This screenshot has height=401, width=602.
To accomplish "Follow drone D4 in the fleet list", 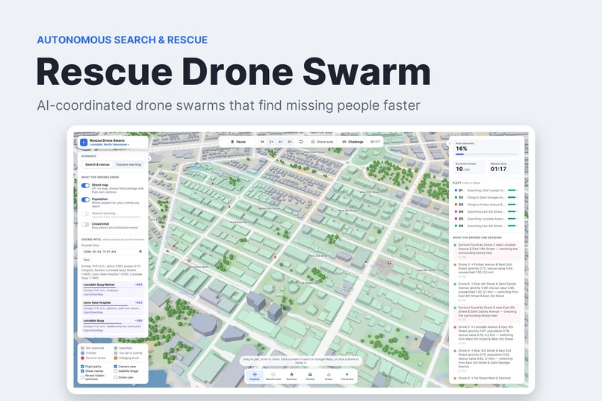I will tap(486, 211).
